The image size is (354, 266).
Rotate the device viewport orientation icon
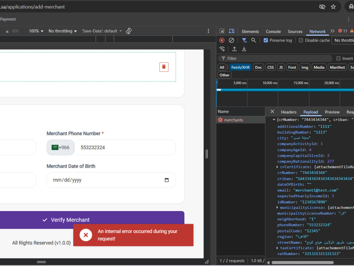point(129,31)
